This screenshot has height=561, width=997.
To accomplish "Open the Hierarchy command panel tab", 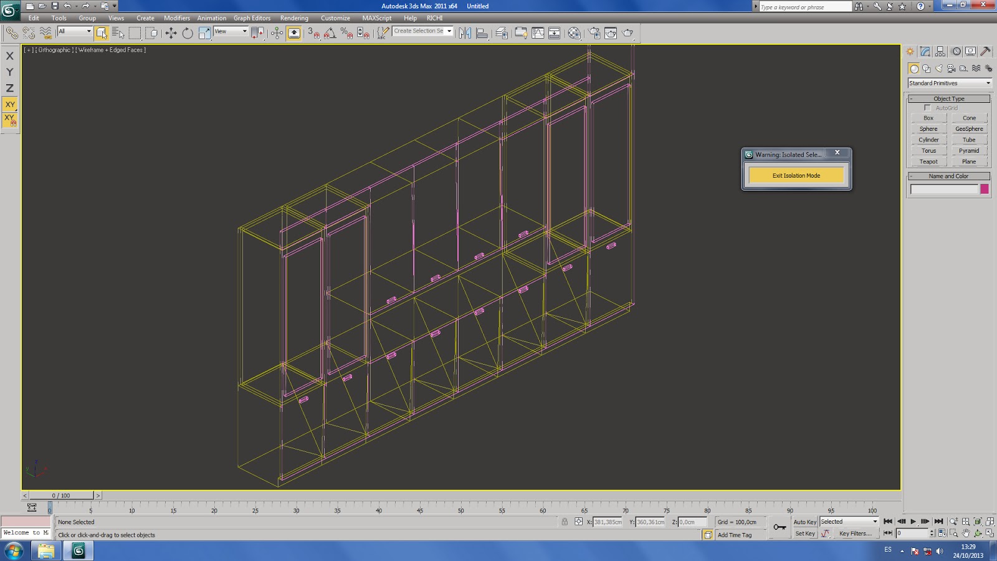I will [940, 52].
